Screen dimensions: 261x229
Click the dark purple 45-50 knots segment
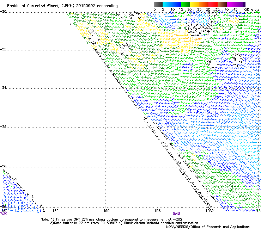(241, 4)
